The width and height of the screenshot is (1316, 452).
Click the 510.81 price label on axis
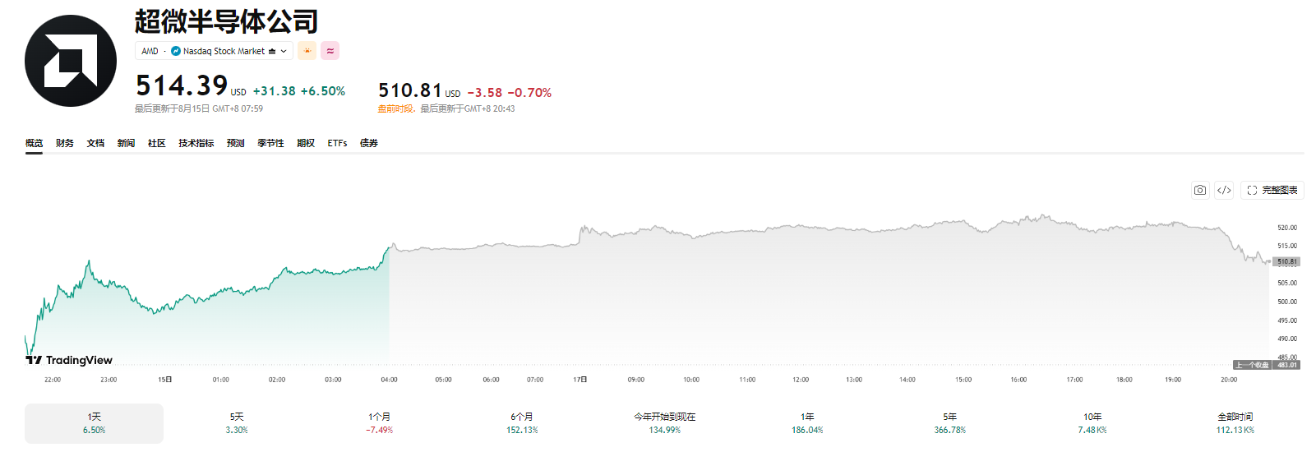(x=1286, y=261)
